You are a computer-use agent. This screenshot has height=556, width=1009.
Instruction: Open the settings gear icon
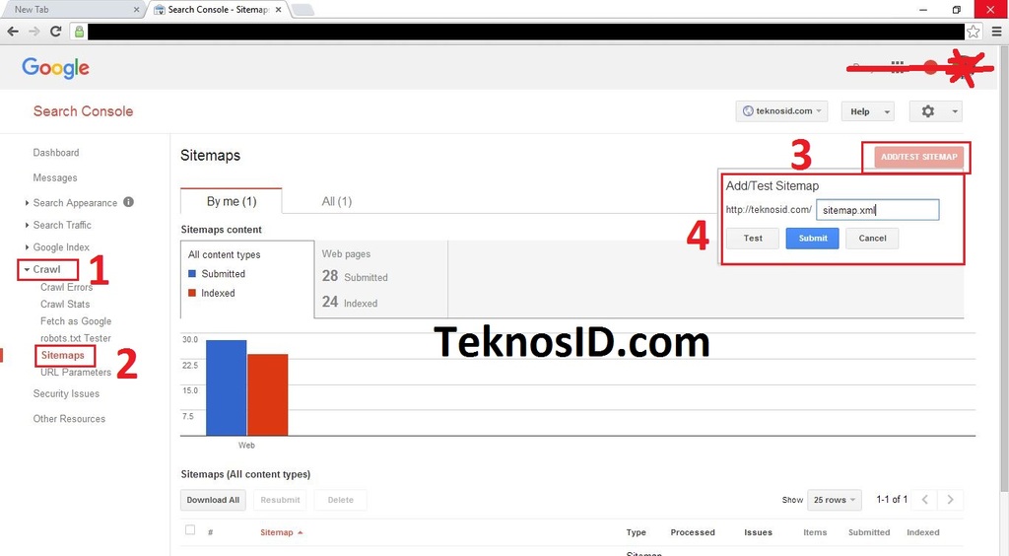[927, 111]
